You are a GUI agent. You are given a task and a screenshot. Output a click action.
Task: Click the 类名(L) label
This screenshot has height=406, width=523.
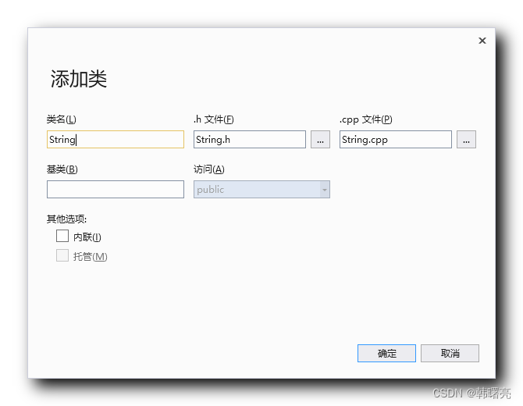pyautogui.click(x=62, y=119)
